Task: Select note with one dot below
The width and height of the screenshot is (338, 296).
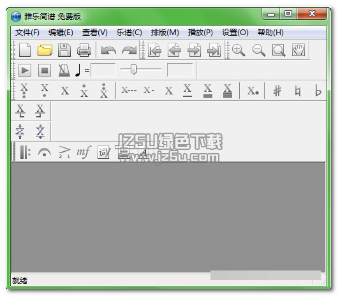Action: (x=45, y=91)
